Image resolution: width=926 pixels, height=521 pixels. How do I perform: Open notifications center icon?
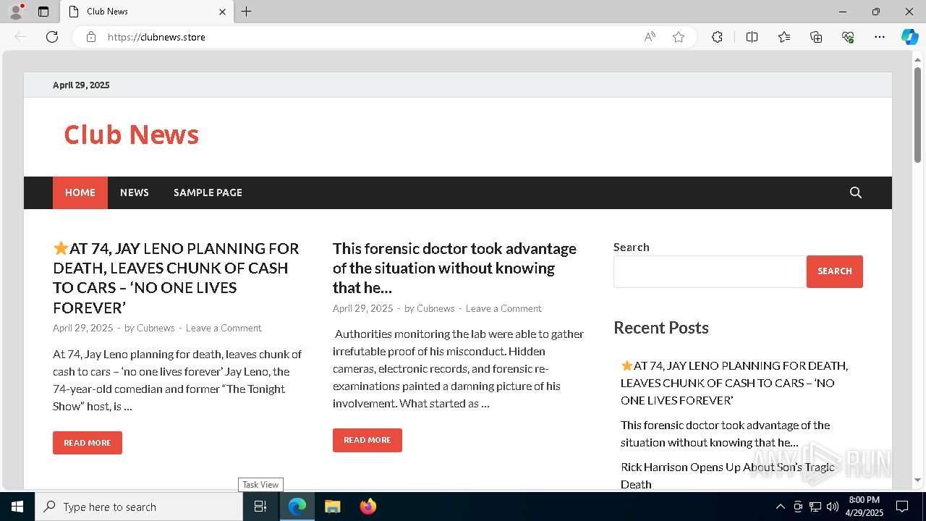pos(902,507)
